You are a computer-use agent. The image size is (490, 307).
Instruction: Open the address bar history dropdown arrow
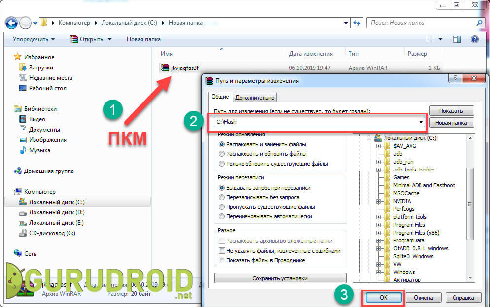coord(345,23)
